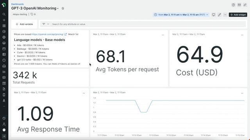Click the mlops-testing account label
Viewport: 250px width, 140px height.
click(x=20, y=14)
